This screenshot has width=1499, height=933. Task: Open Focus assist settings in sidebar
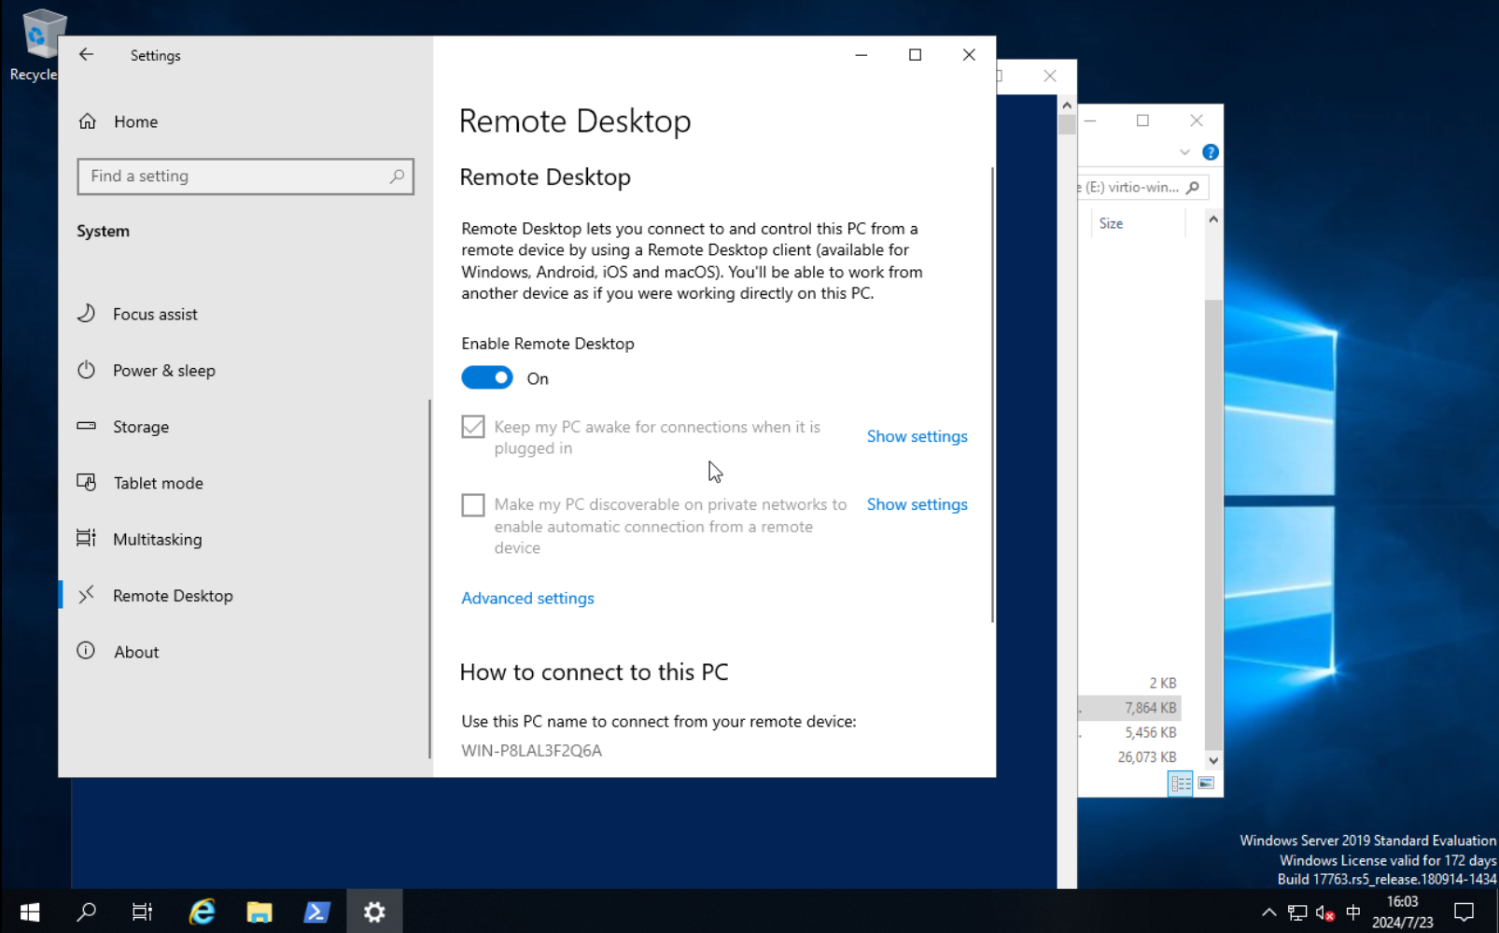coord(155,314)
